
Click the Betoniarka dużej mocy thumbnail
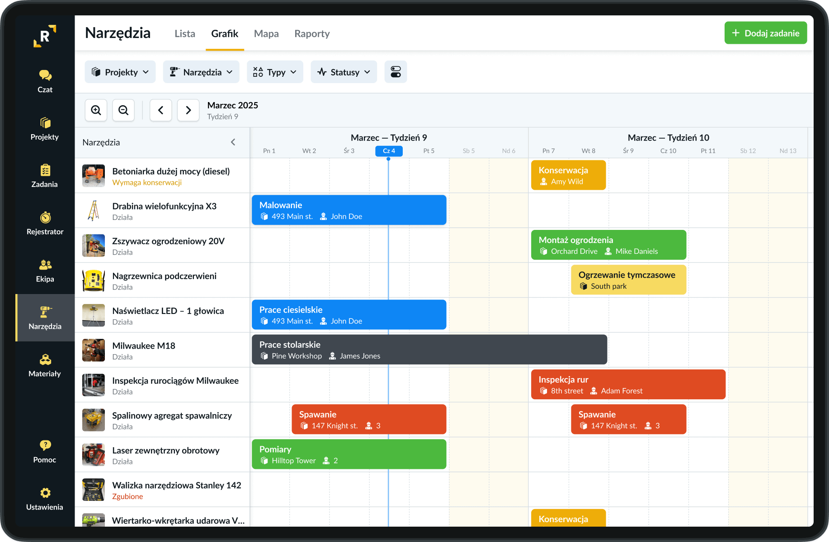coord(94,176)
